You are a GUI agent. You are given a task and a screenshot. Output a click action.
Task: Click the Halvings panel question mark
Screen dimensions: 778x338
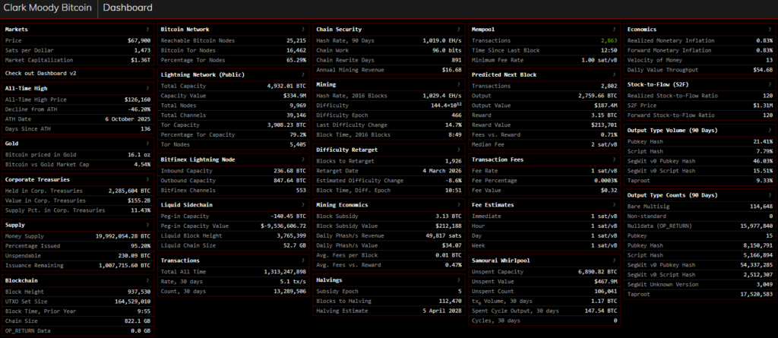tap(459, 280)
